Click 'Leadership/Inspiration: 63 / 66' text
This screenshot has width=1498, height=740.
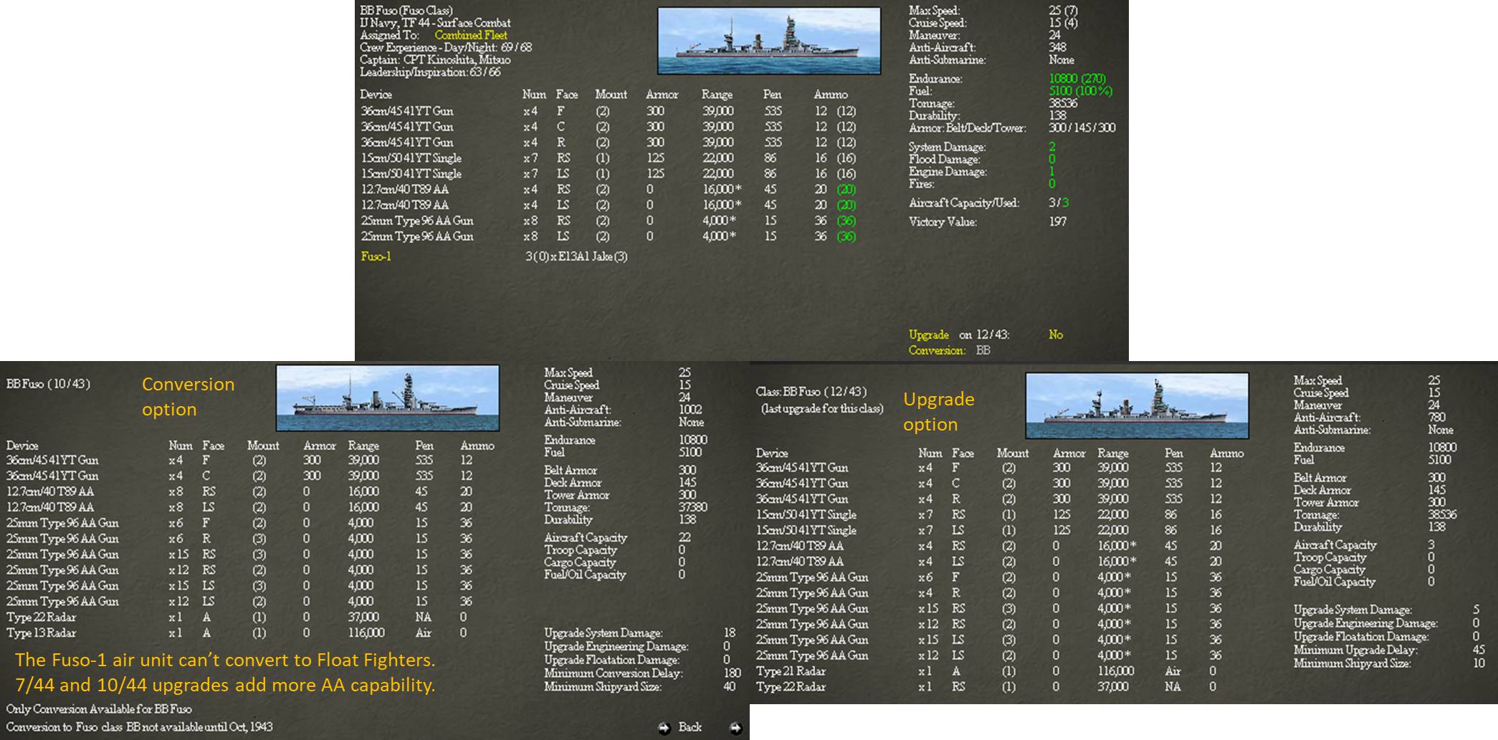point(430,72)
